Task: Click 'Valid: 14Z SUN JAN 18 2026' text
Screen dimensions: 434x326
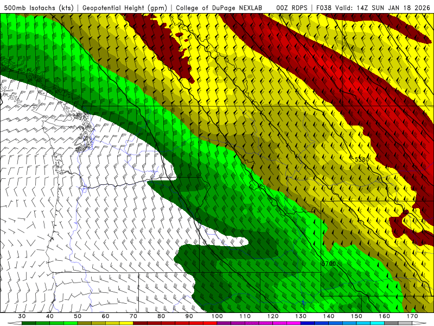Action: coord(383,8)
